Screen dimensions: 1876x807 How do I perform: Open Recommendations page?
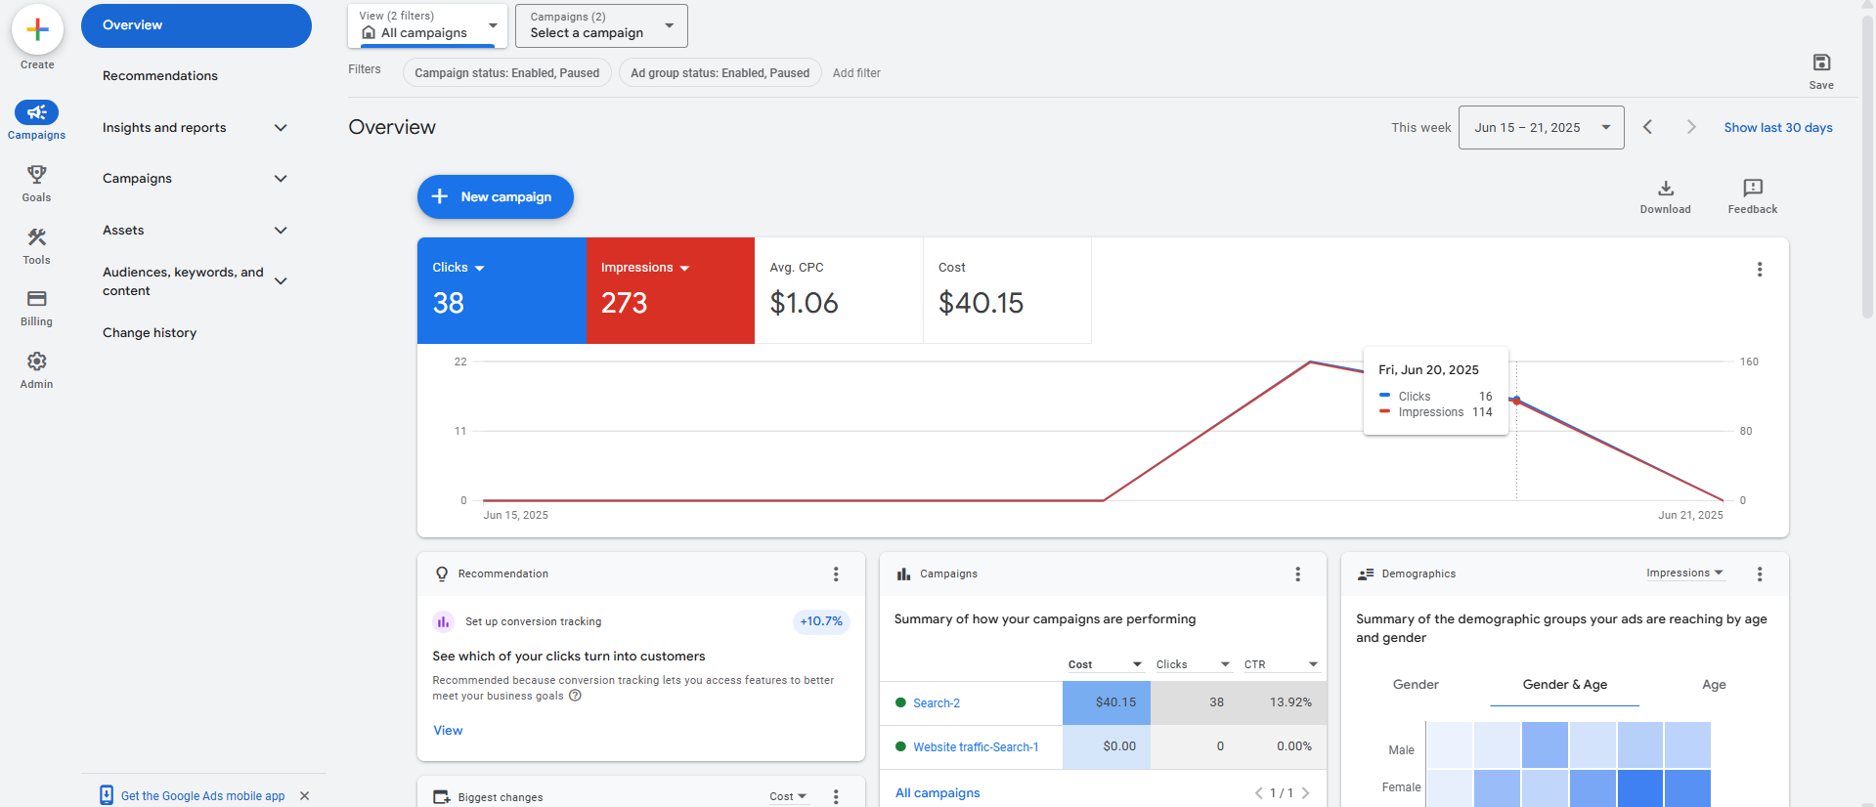160,76
